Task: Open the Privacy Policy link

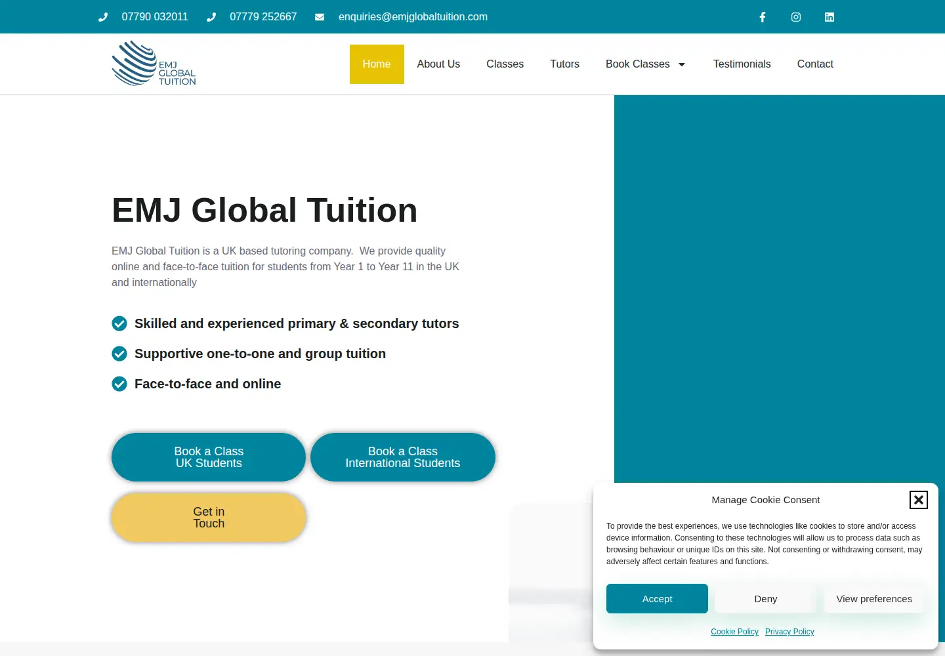Action: click(x=789, y=632)
